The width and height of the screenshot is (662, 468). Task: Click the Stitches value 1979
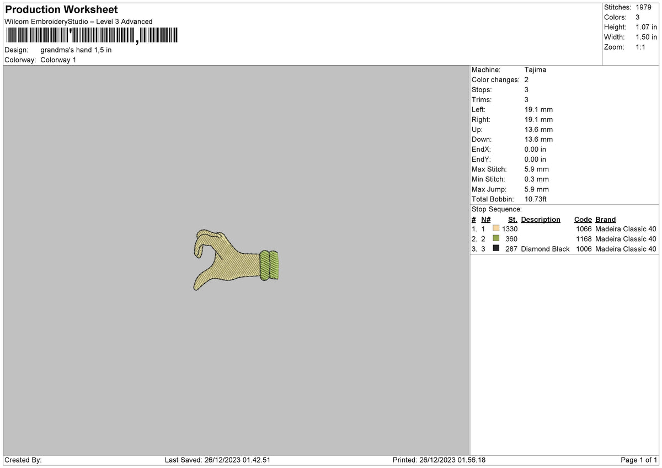tap(643, 7)
